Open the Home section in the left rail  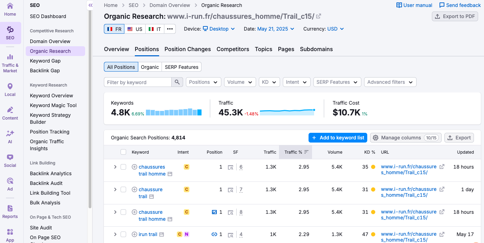[10, 9]
